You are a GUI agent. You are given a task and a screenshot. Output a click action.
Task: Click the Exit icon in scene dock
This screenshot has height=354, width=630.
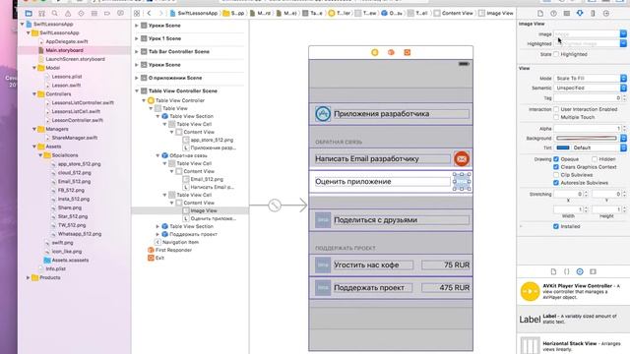coord(407,52)
